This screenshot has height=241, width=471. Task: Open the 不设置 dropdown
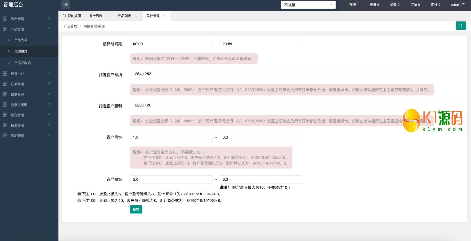(308, 5)
